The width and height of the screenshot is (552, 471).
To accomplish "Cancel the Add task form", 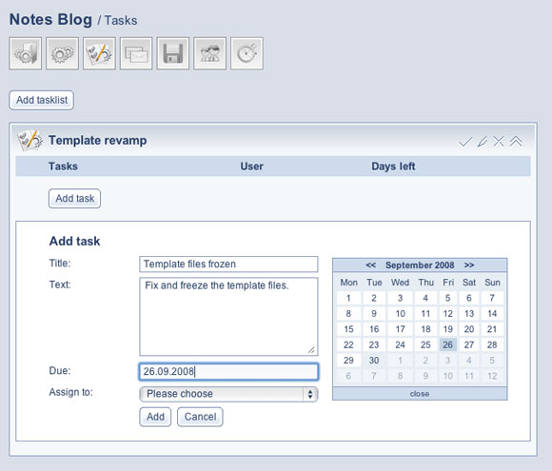I will [x=200, y=417].
